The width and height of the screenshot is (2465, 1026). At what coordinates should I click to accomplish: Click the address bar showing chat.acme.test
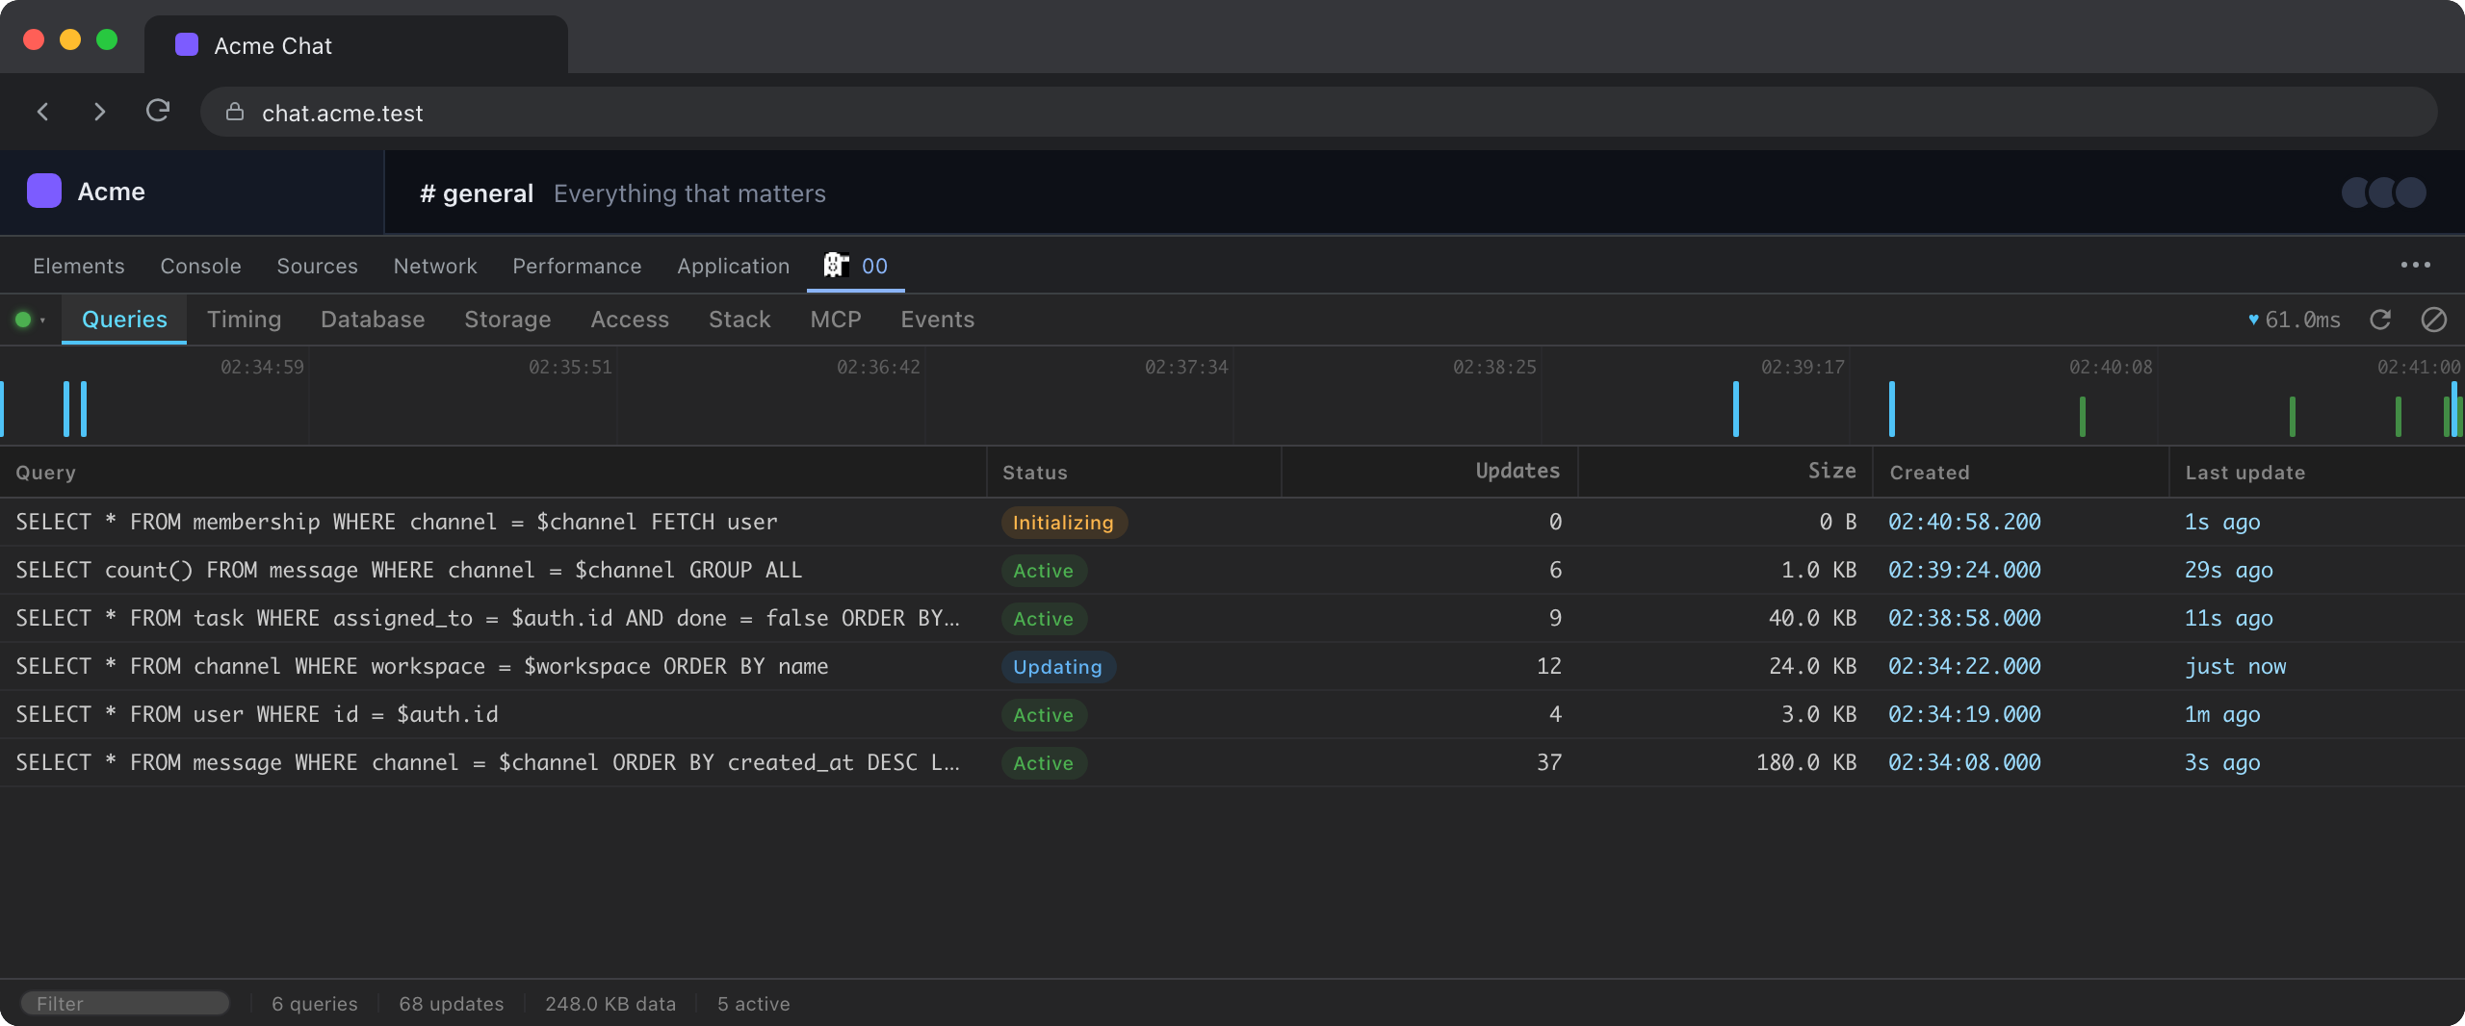(1319, 112)
